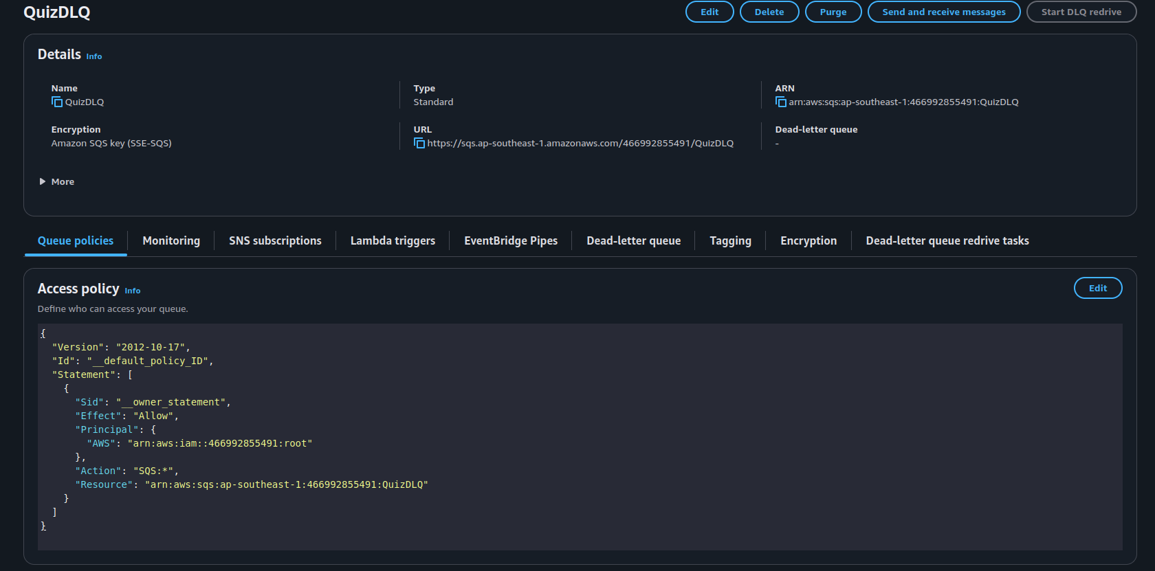Open the Tagging tab

[730, 241]
